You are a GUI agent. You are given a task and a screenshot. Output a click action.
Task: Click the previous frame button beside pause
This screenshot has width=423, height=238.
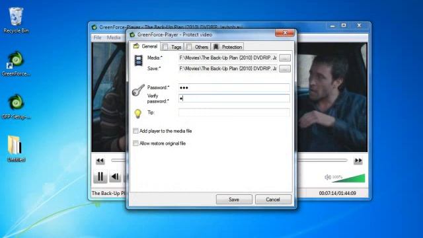(x=115, y=177)
